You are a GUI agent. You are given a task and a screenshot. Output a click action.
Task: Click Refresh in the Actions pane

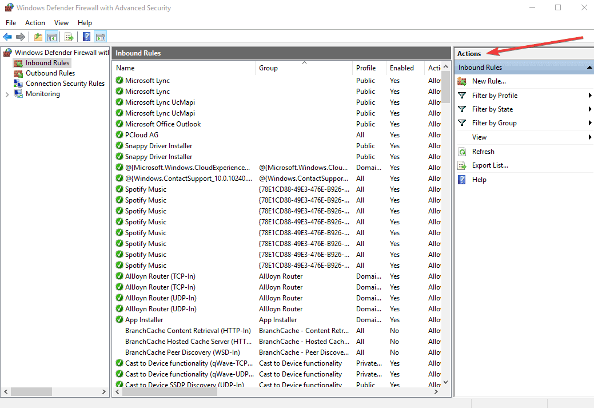[x=483, y=152]
